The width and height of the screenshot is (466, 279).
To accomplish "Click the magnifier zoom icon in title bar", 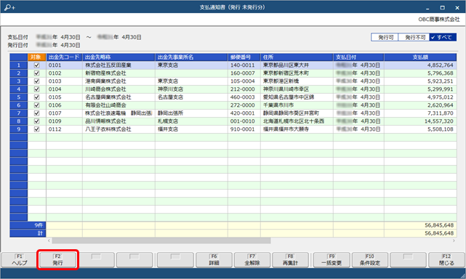I will tap(9, 7).
